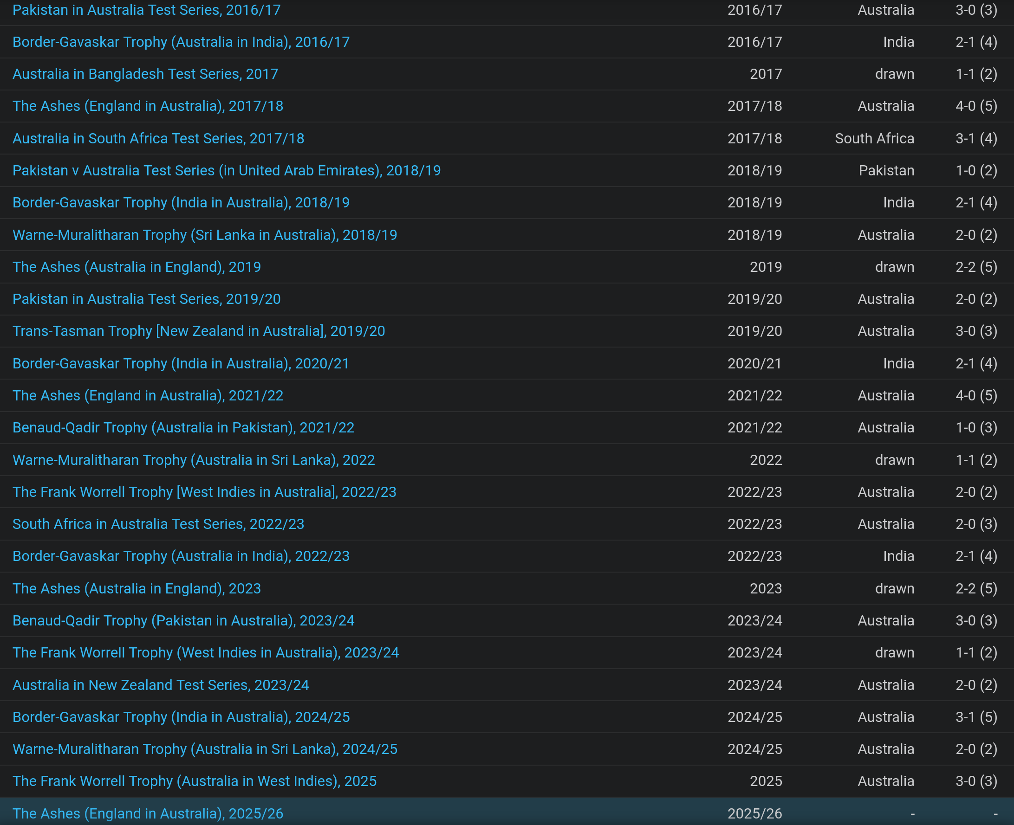Open The Ashes 2017/18 series link
The width and height of the screenshot is (1014, 825).
[148, 106]
